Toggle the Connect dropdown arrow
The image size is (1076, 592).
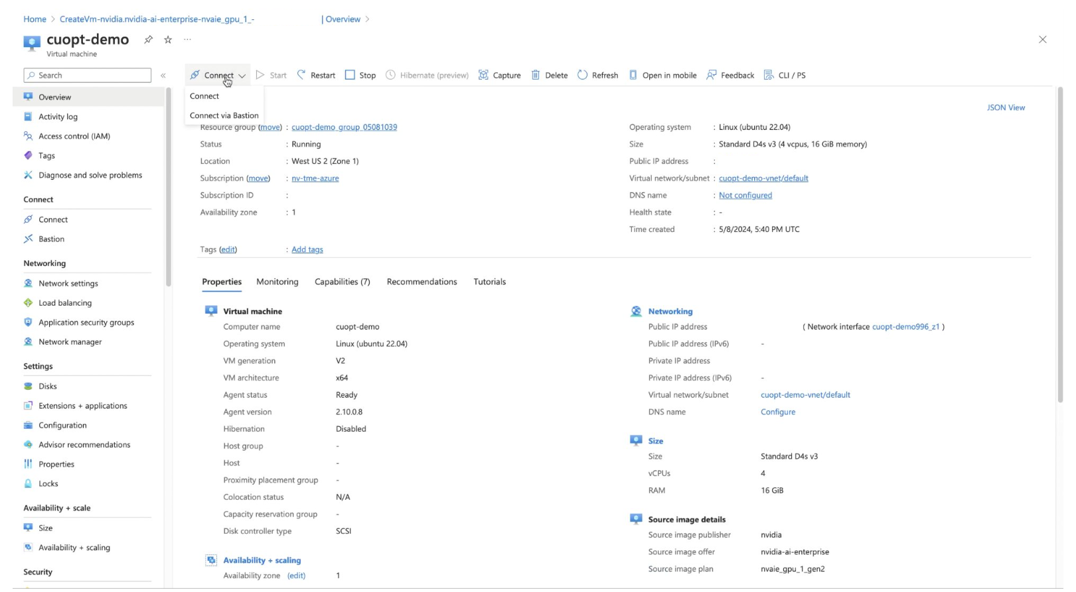[242, 76]
